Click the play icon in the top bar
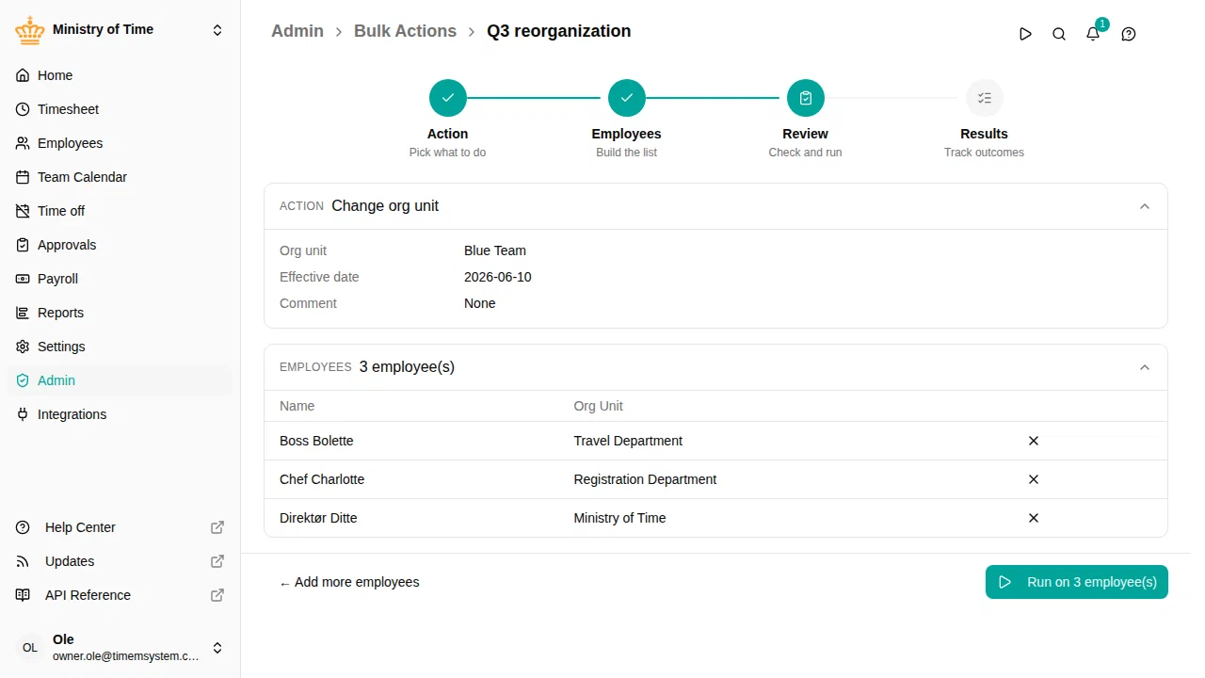This screenshot has height=678, width=1205. click(1025, 34)
